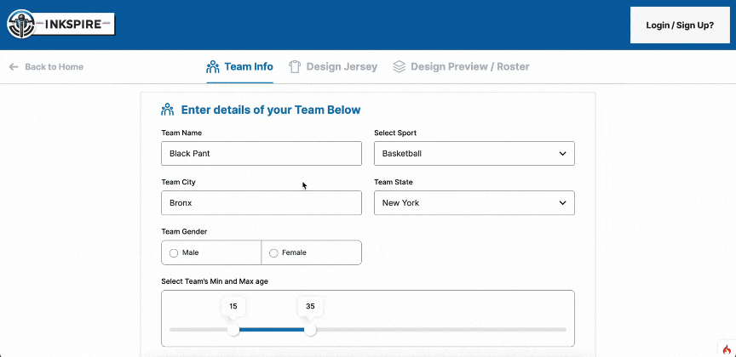The height and width of the screenshot is (357, 736).
Task: Click the team icon beside form heading
Action: click(x=168, y=110)
